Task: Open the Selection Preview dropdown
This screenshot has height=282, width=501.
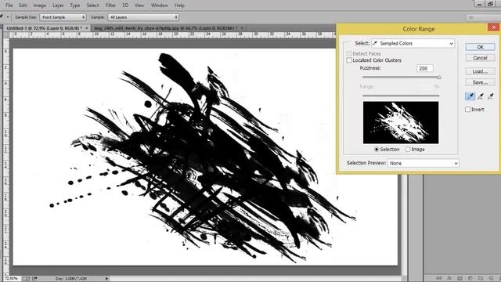Action: (x=424, y=163)
